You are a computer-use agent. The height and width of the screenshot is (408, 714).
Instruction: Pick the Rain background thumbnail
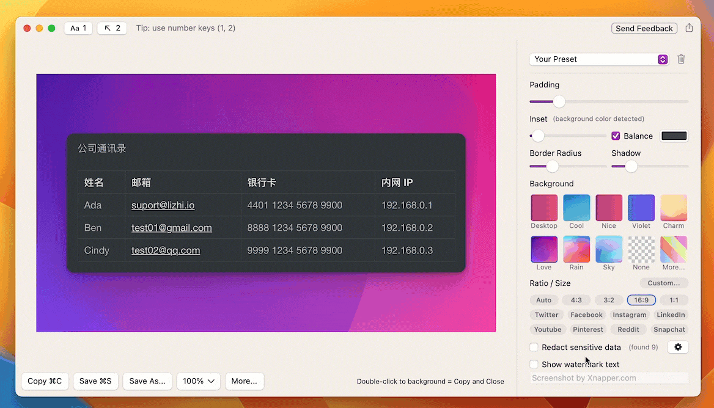pos(576,249)
